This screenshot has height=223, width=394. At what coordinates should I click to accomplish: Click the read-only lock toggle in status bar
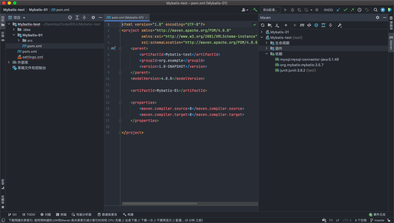pos(389,220)
